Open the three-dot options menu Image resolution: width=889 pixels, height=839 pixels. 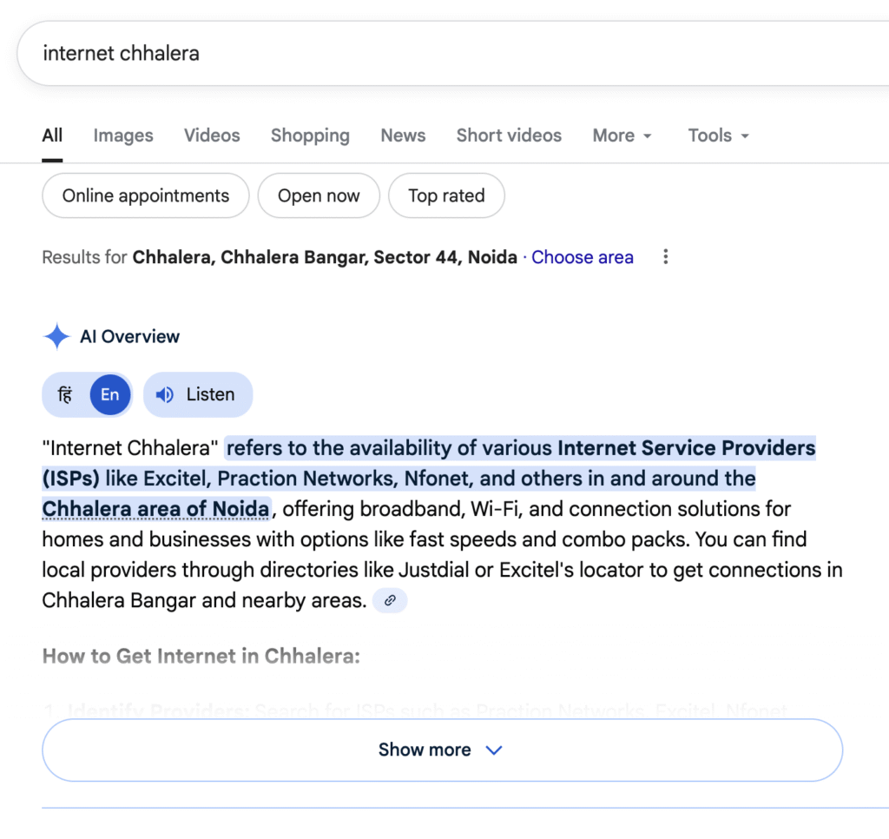pos(666,257)
